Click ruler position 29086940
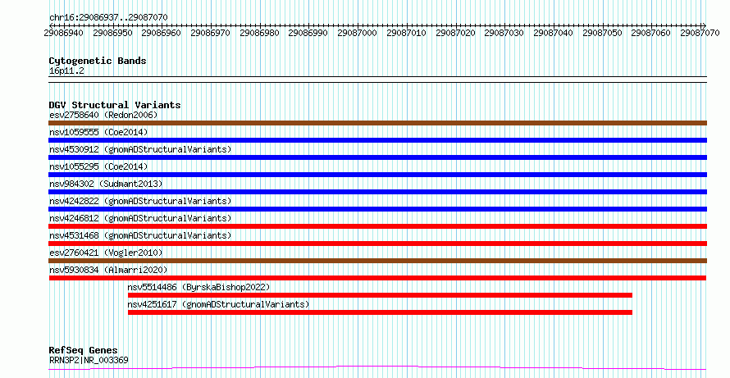This screenshot has width=730, height=378. tap(63, 33)
